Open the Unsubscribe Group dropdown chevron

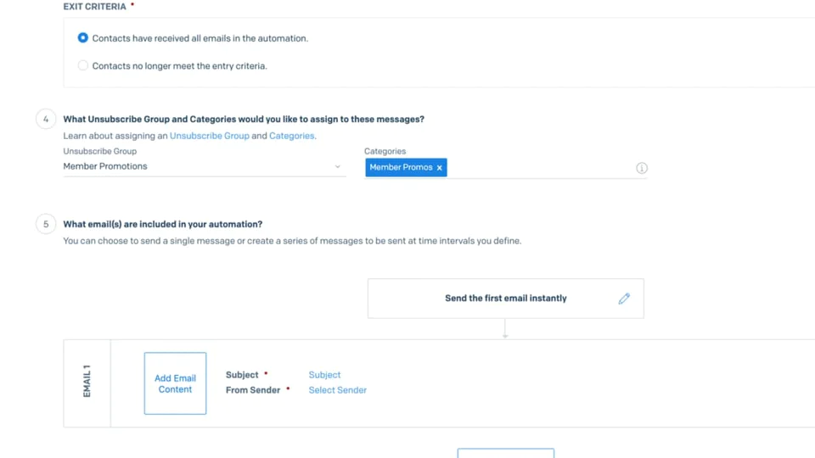coord(337,167)
